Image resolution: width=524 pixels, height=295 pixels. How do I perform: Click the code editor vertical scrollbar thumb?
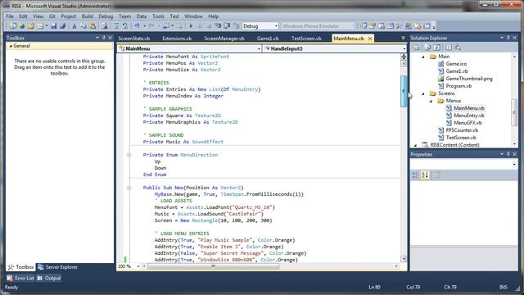coord(404,91)
